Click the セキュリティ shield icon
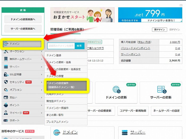 coord(6,82)
